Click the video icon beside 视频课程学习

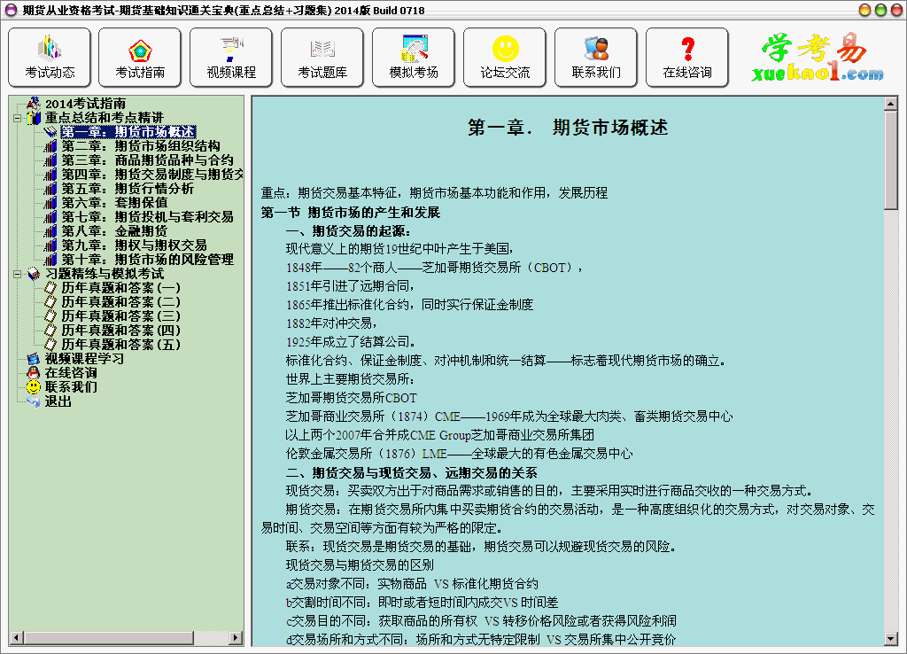coord(34,359)
